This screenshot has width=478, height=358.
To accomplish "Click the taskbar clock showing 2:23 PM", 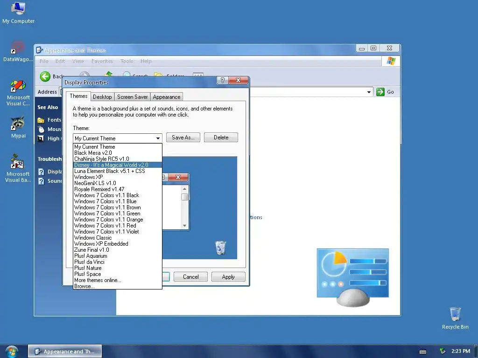I will (x=461, y=351).
